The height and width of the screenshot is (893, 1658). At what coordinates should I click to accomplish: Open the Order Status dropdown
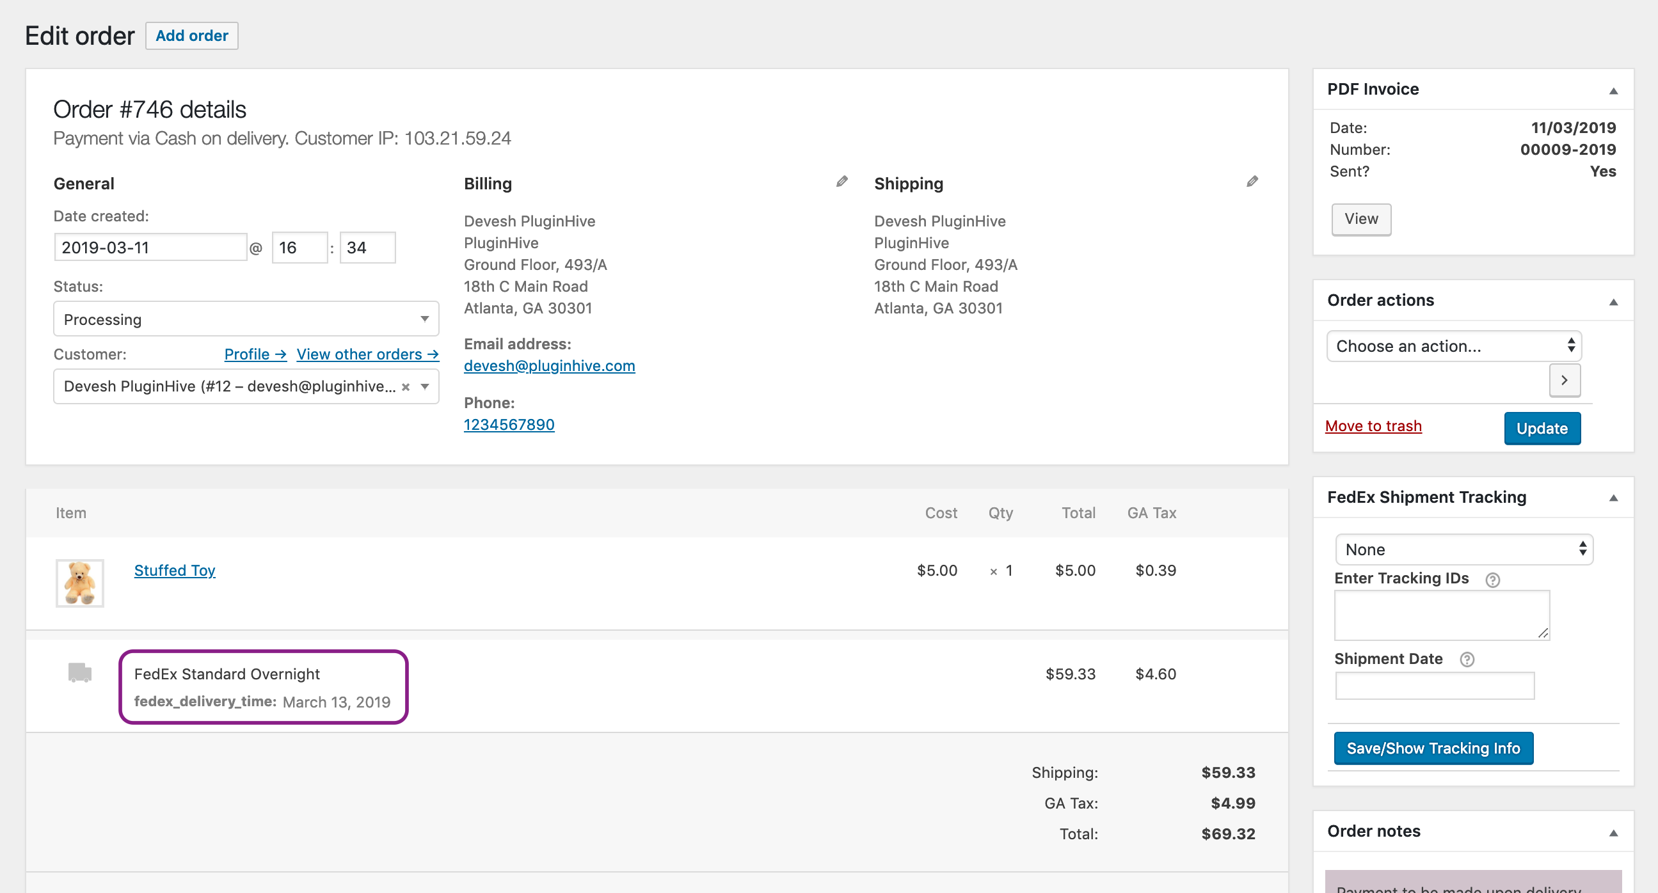coord(243,319)
